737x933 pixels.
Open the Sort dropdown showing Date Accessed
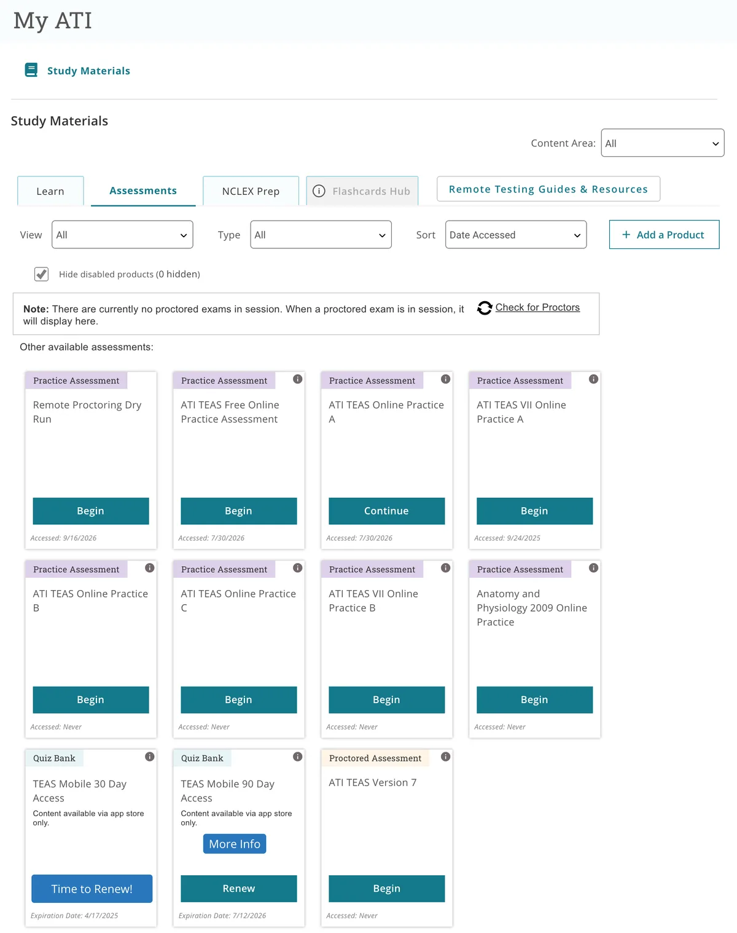pos(516,235)
